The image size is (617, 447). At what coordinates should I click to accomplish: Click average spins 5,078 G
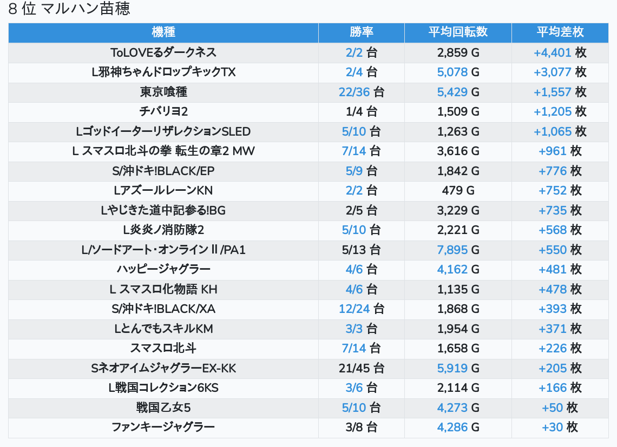pos(458,72)
